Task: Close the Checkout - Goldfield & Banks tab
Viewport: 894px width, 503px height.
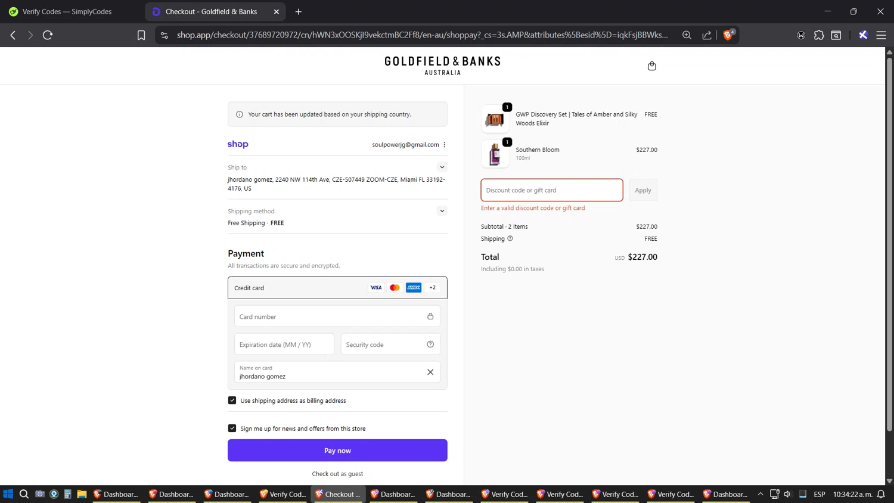Action: [x=276, y=11]
